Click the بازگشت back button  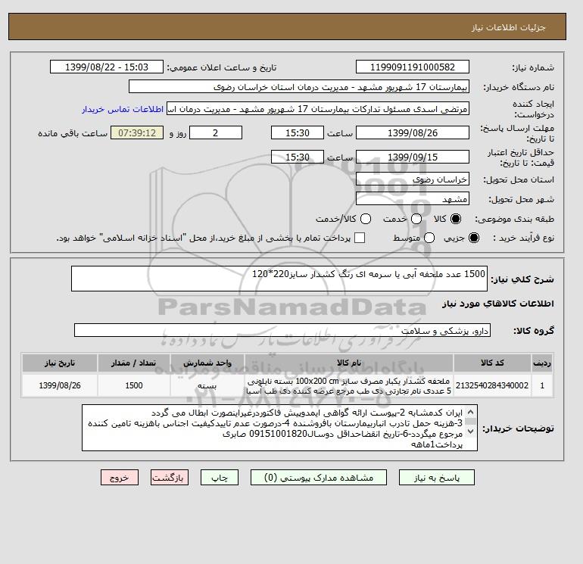point(170,478)
